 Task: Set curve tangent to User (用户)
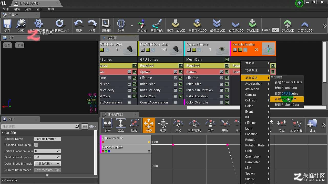[x=210, y=123]
